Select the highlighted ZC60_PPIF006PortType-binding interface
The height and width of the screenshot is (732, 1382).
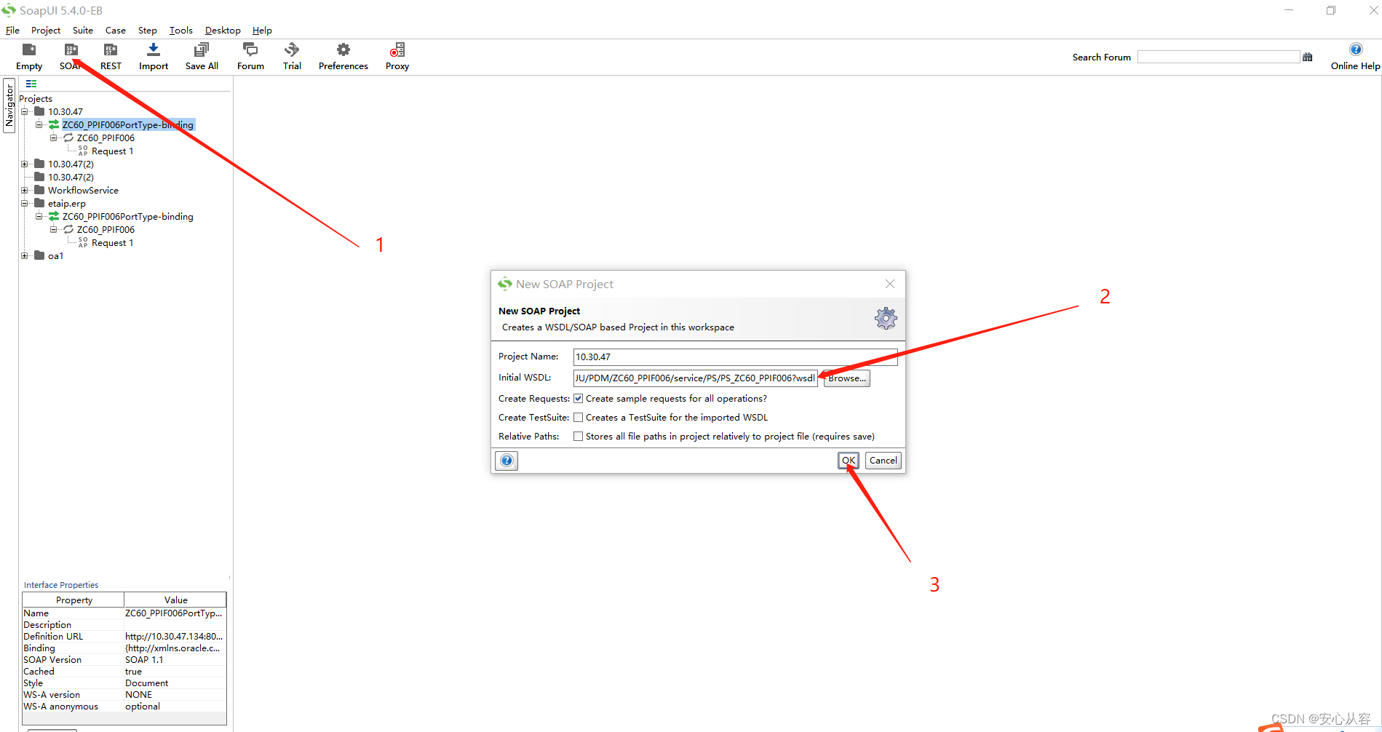(128, 125)
